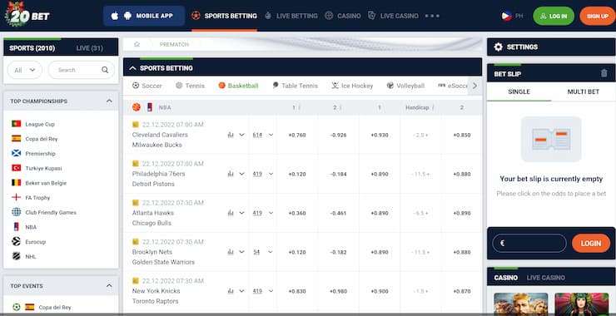Open 419 markets for Hawks vs Bulls
This screenshot has width=616, height=316.
tap(263, 213)
